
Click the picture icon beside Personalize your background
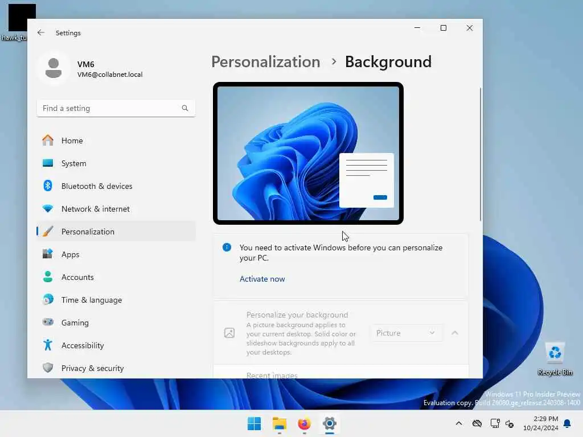point(229,333)
